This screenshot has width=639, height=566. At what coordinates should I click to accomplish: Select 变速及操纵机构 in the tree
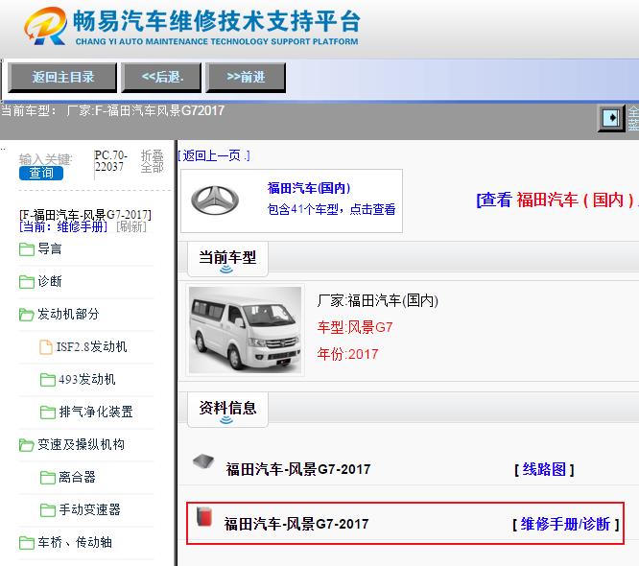82,444
